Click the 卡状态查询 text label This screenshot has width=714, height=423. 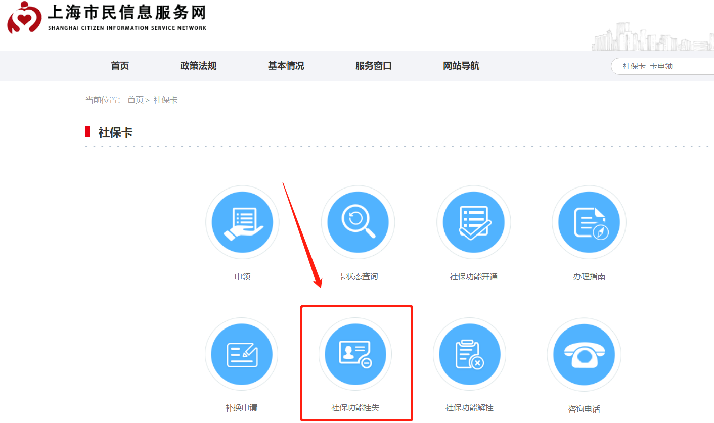pyautogui.click(x=358, y=277)
